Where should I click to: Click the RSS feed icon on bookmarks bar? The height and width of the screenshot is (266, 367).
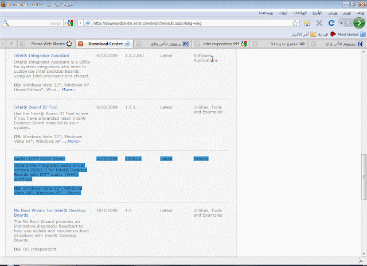313,34
